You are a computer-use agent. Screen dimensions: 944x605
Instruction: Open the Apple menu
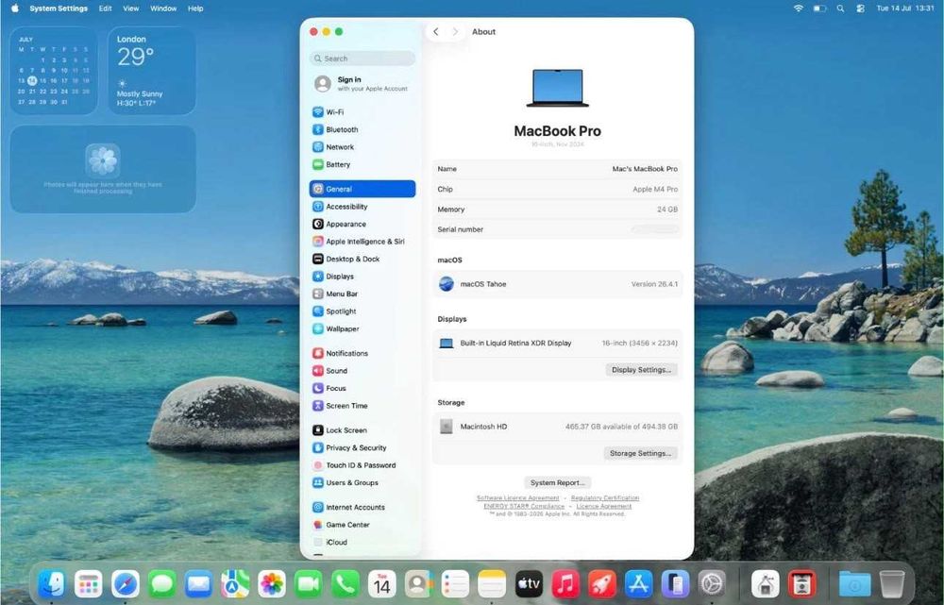[x=14, y=8]
